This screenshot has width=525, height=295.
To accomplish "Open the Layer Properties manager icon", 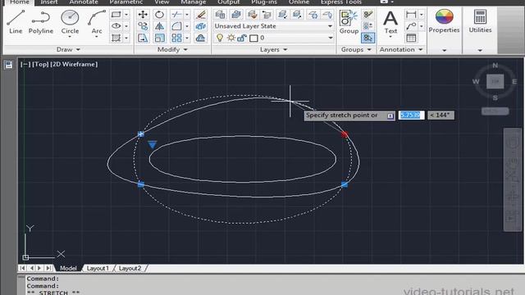I will 220,15.
